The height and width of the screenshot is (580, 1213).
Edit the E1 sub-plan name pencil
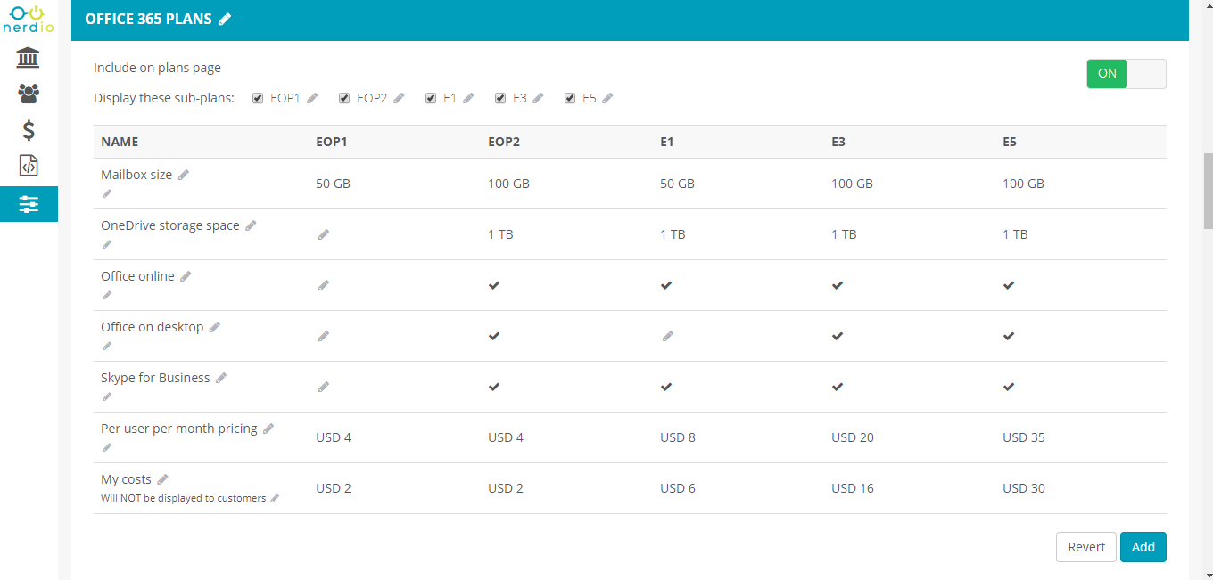pyautogui.click(x=468, y=99)
